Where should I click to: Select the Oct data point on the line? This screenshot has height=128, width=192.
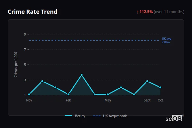(160, 87)
